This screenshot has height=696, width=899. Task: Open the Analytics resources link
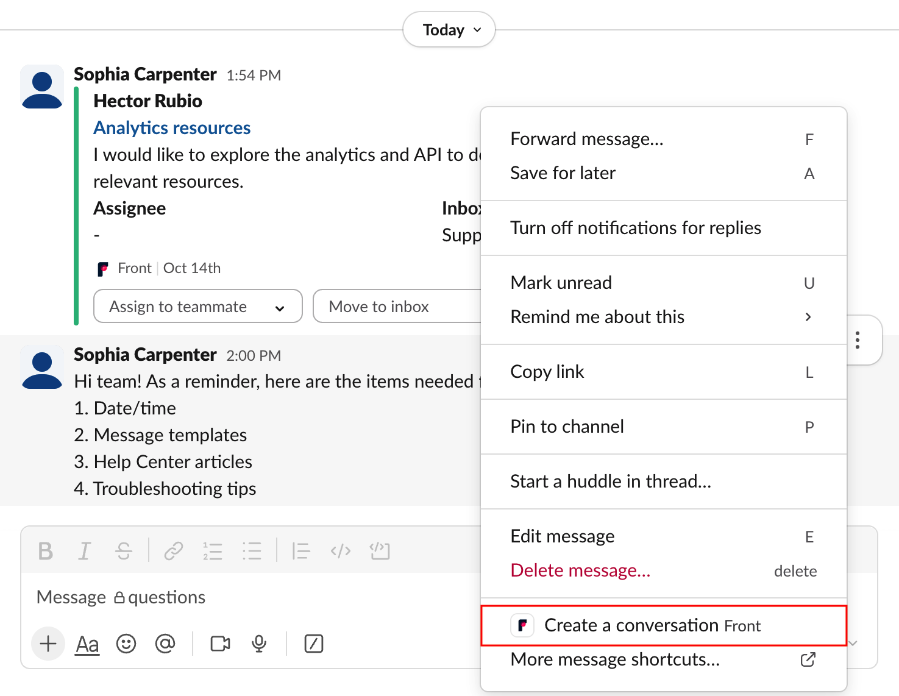click(172, 128)
